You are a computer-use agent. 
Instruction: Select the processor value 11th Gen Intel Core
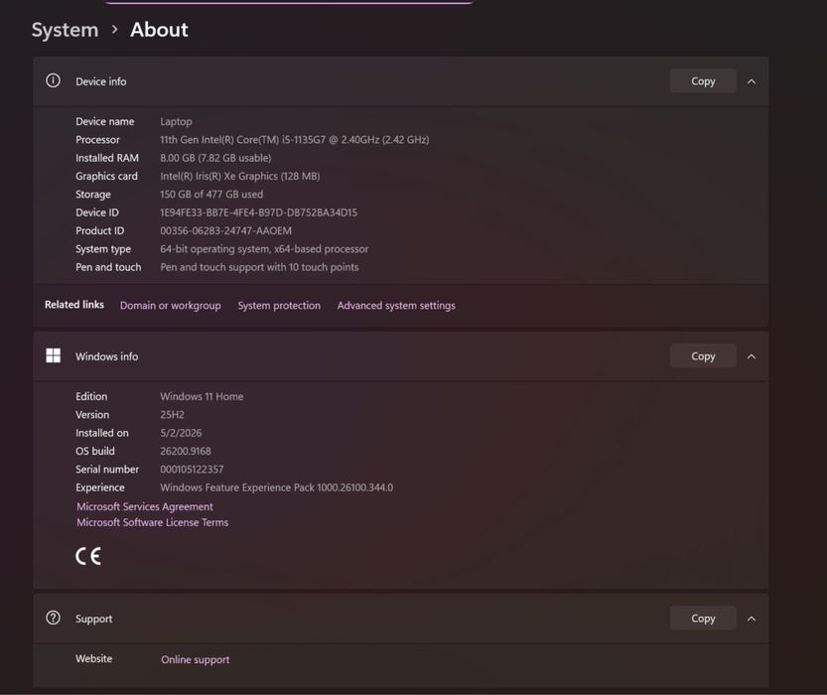coord(294,140)
